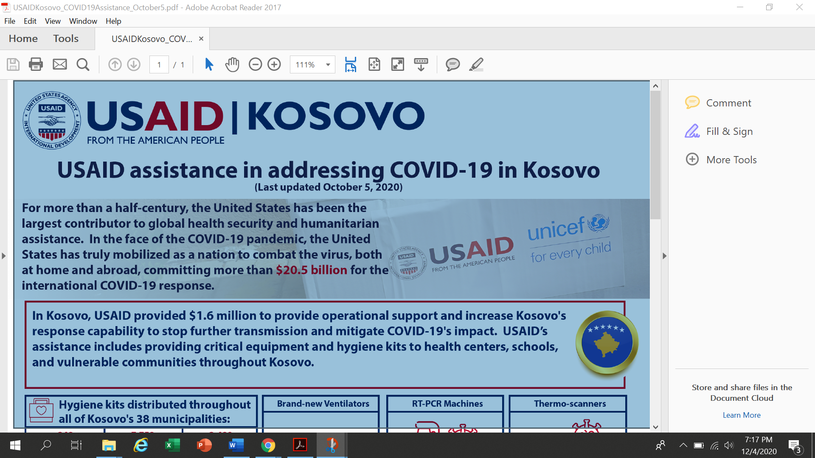Zoom in with plus icon
This screenshot has height=458, width=815.
[x=274, y=64]
